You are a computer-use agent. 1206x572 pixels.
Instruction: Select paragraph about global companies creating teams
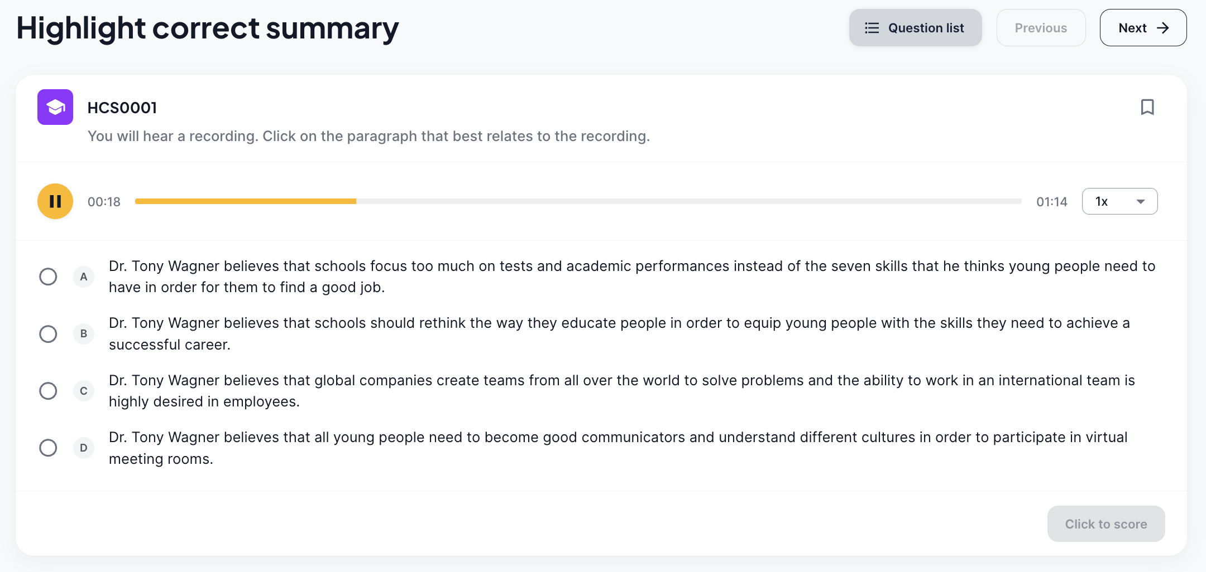pos(621,391)
